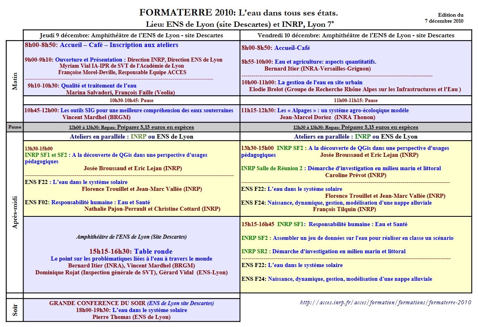Screen dimensions: 478x327
Task: Click the Ateliers en parallèle INRP header
Action: tap(132, 136)
